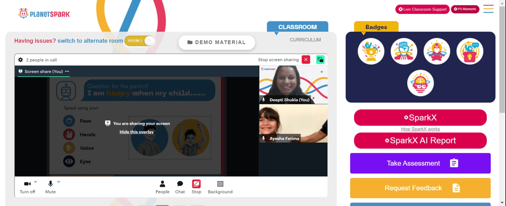Switch to the Curriculum tab

305,40
